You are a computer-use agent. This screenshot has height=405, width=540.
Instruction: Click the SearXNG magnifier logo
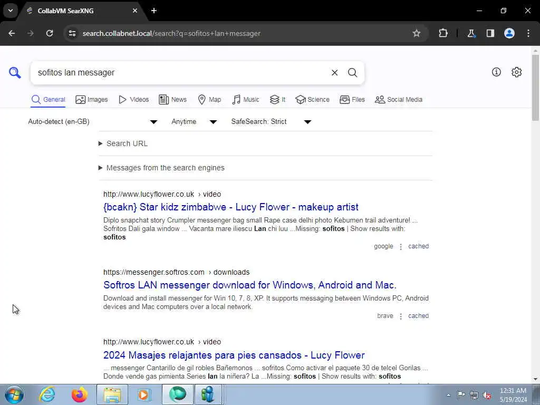point(15,73)
